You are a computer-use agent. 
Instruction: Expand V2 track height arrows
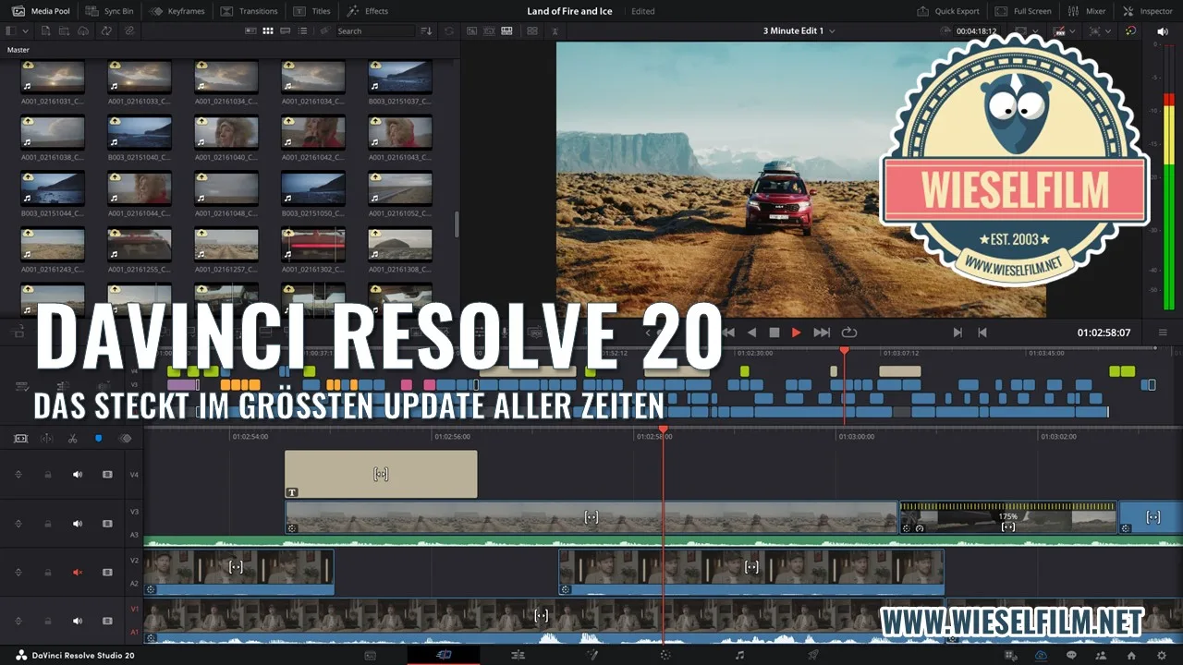pyautogui.click(x=18, y=573)
